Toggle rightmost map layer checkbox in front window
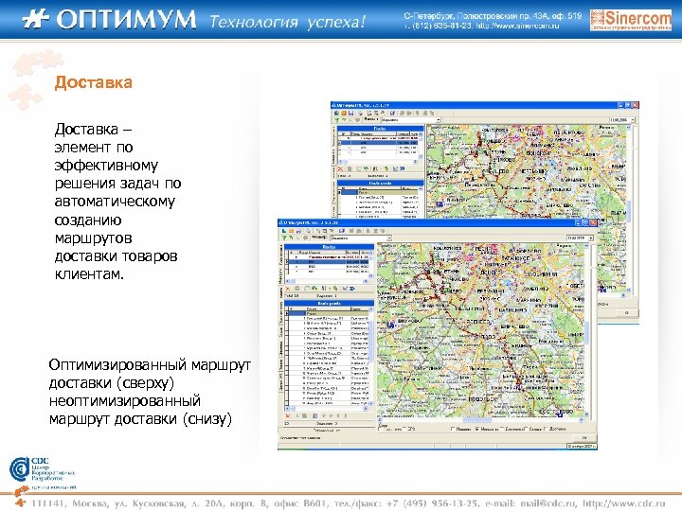682x511 pixels. pyautogui.click(x=546, y=429)
